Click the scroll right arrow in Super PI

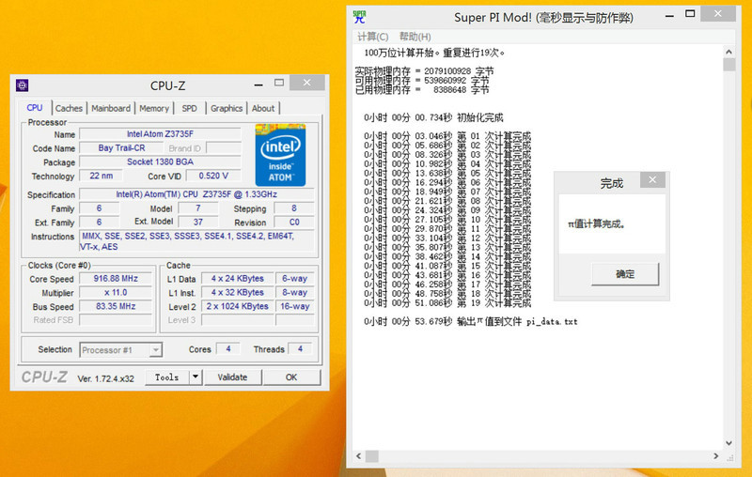[x=716, y=456]
